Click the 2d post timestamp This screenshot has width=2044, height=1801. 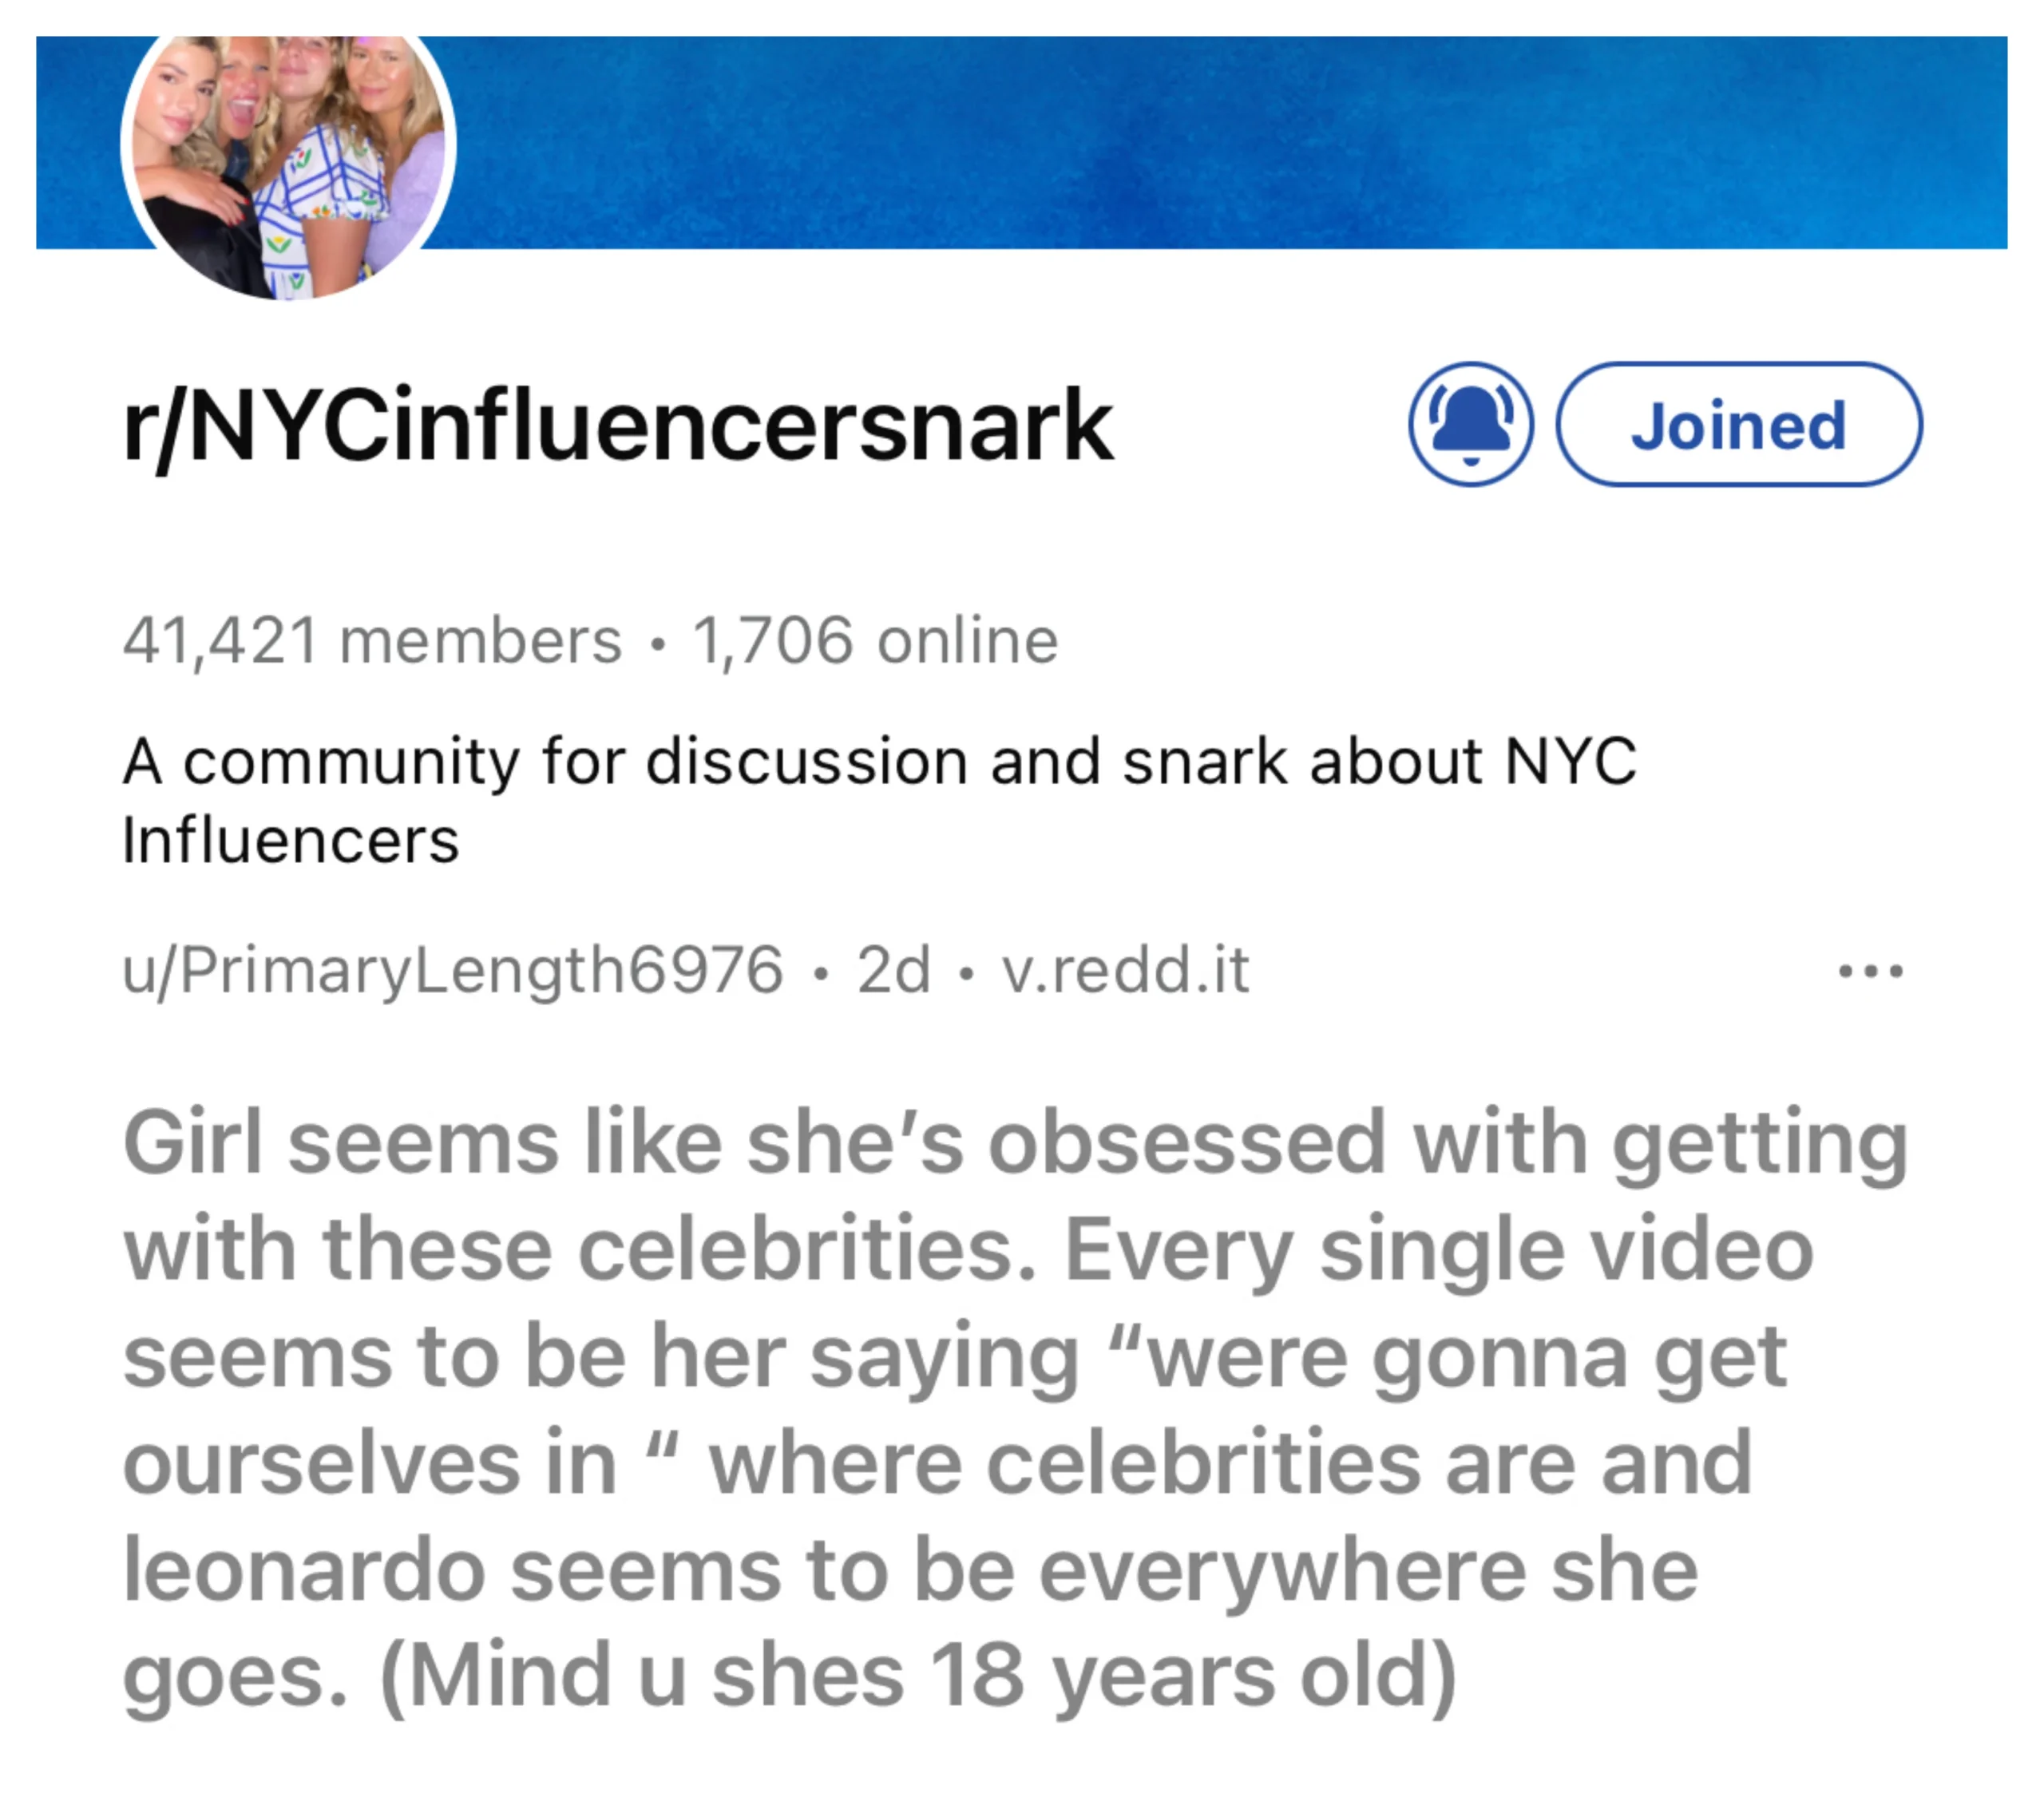[893, 970]
